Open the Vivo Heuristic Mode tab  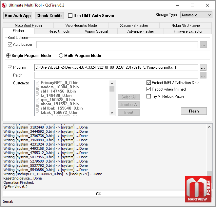pos(81,26)
